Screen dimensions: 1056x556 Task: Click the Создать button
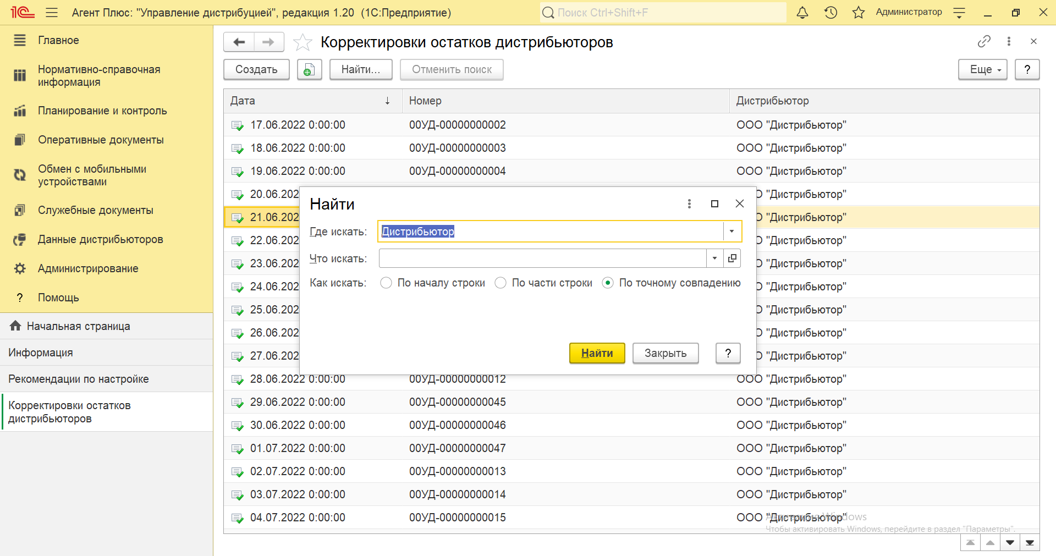256,69
